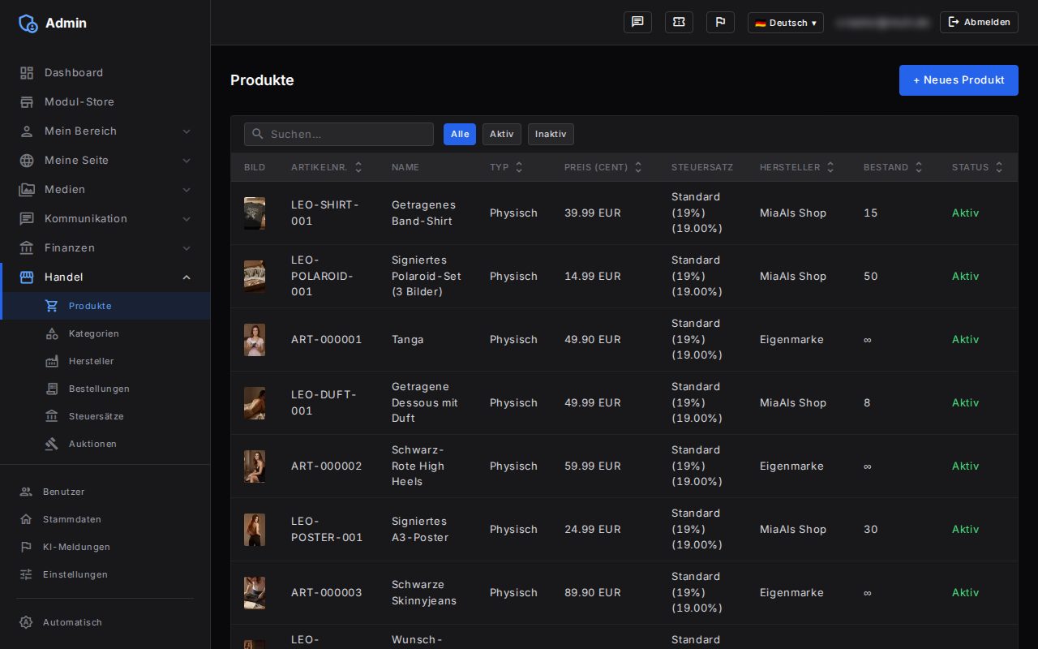Filter products by Aktiv
The image size is (1038, 649).
(x=502, y=135)
